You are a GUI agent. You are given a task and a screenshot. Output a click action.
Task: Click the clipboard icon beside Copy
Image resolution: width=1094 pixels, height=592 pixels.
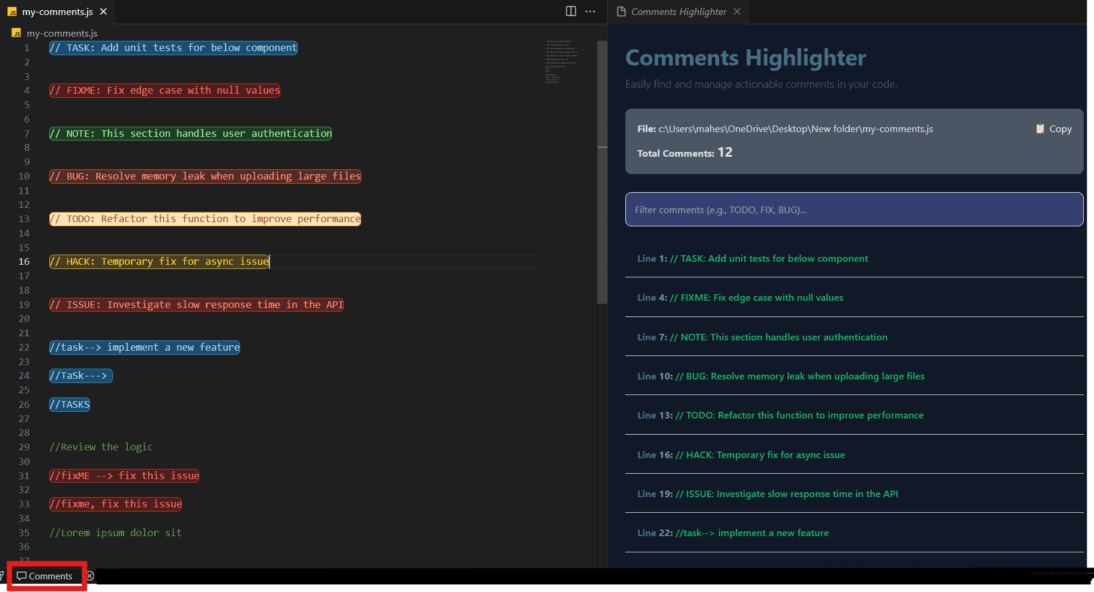click(x=1040, y=128)
